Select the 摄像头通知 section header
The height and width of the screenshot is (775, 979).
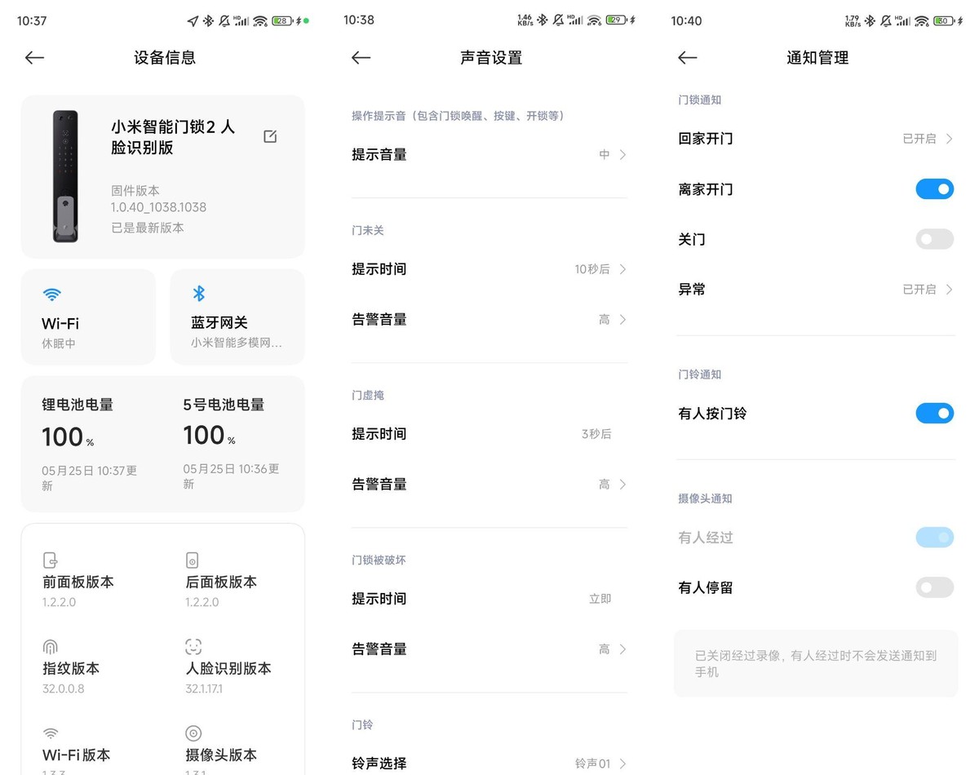706,498
